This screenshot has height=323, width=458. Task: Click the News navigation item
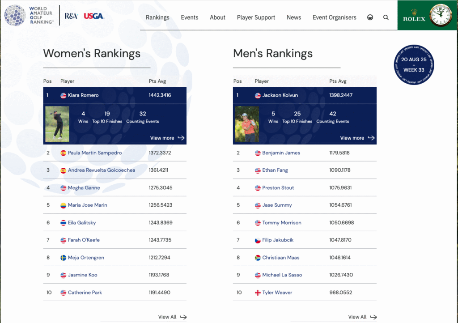tap(294, 17)
